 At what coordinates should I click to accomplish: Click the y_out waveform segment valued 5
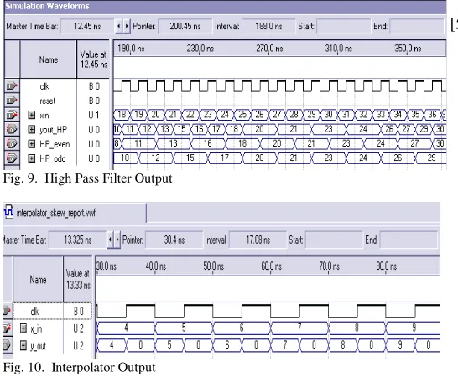(169, 345)
